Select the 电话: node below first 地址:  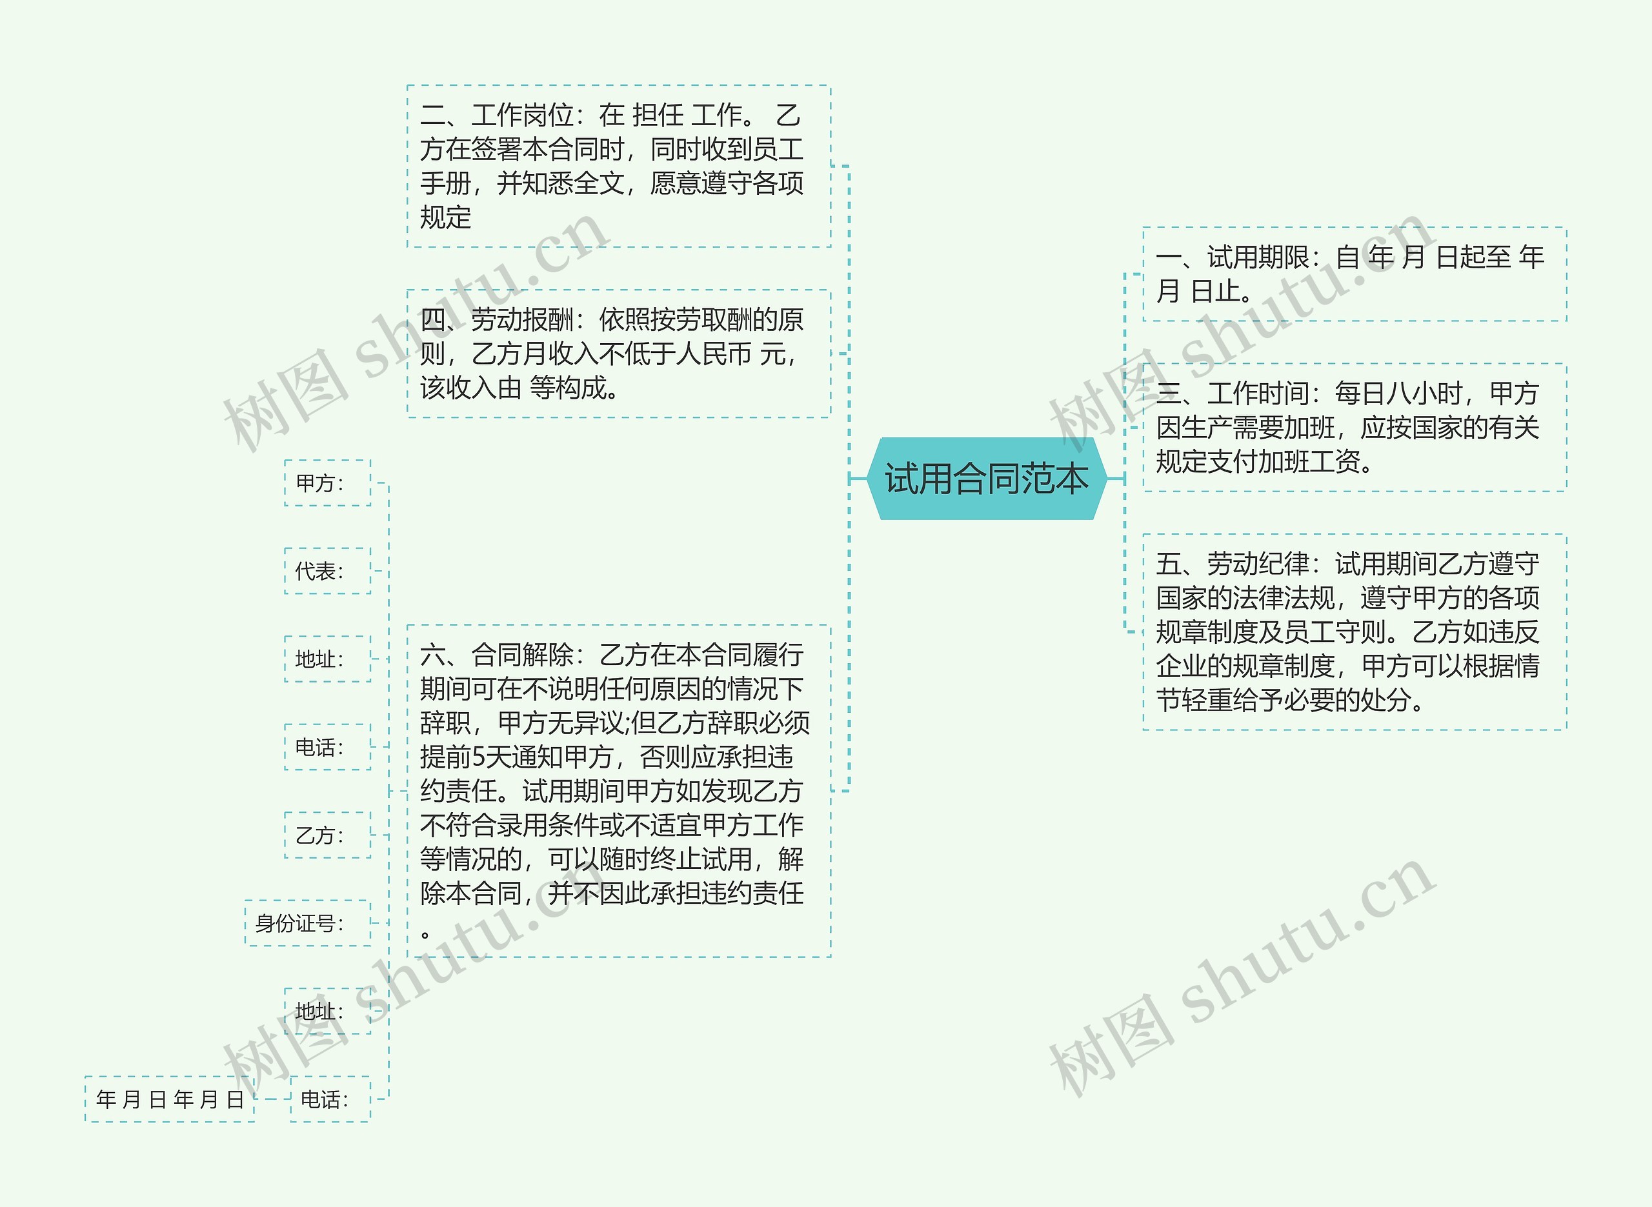click(x=327, y=746)
